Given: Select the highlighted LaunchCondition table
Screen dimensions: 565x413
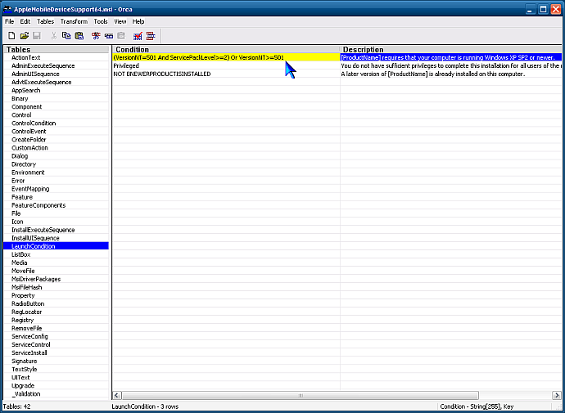Looking at the screenshot, I should point(56,246).
